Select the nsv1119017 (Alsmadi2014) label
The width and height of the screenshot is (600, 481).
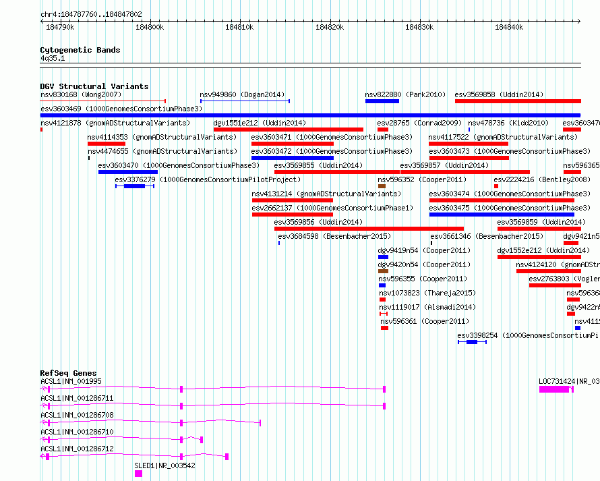coord(427,307)
